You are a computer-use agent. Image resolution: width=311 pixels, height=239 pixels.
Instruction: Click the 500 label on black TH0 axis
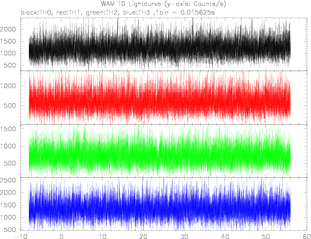click(10, 65)
